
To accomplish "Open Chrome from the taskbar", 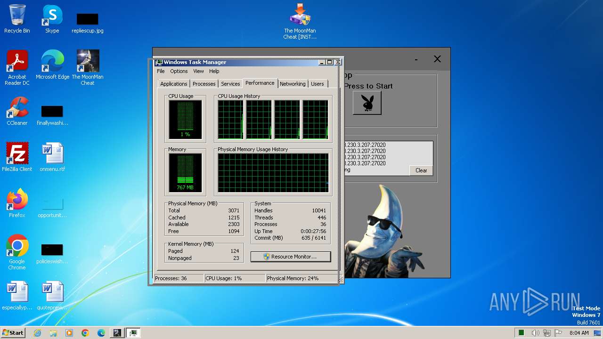I will click(x=85, y=333).
